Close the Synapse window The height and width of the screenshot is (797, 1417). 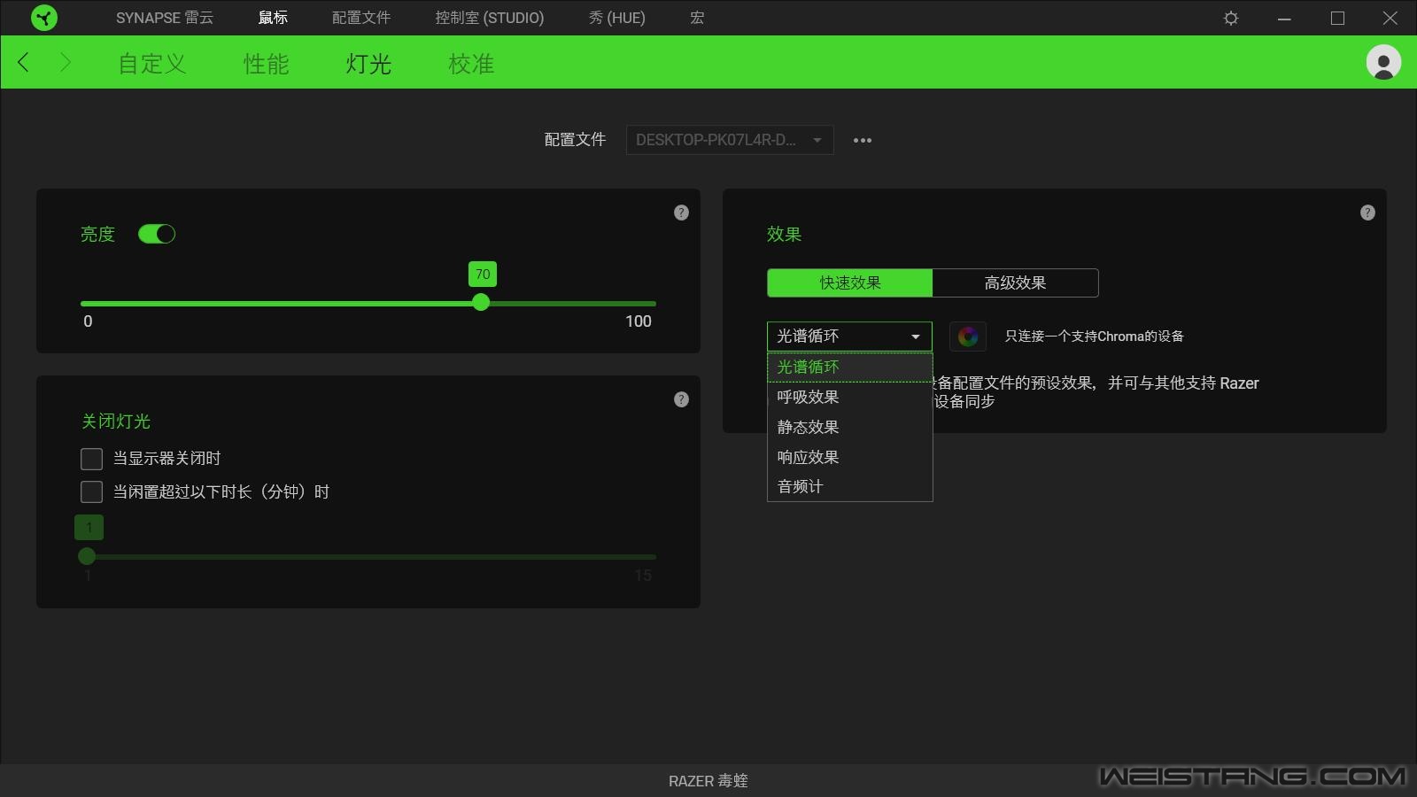[x=1390, y=18]
